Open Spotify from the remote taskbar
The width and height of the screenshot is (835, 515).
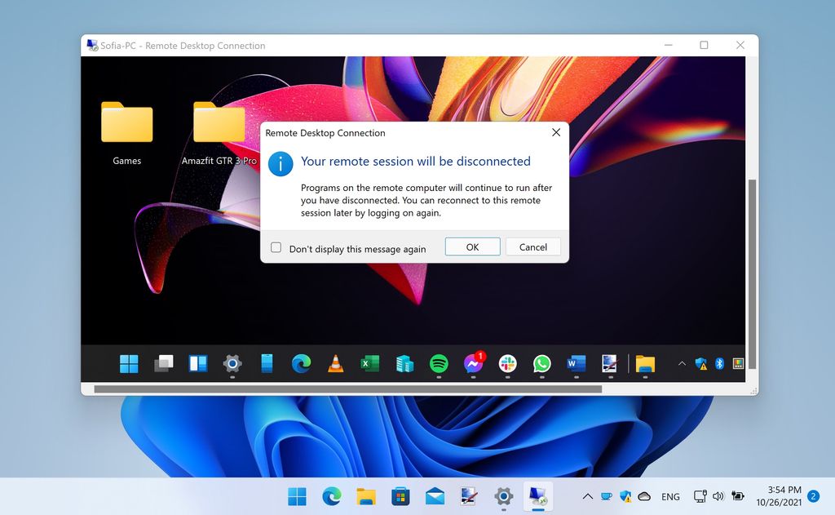438,363
